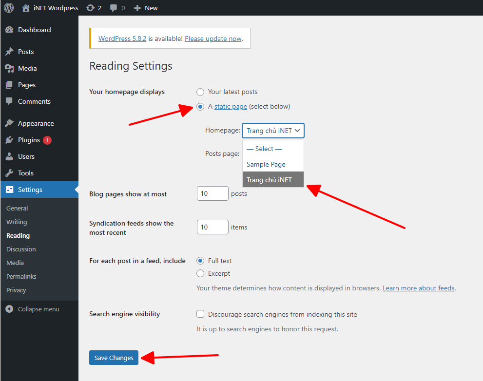Click the Comments bubble icon in sidebar
483x381 pixels.
click(x=10, y=101)
